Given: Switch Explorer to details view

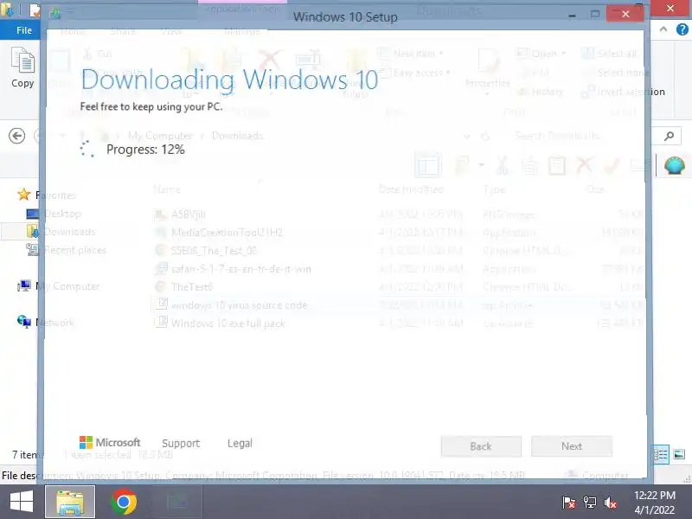Looking at the screenshot, I should (x=661, y=454).
